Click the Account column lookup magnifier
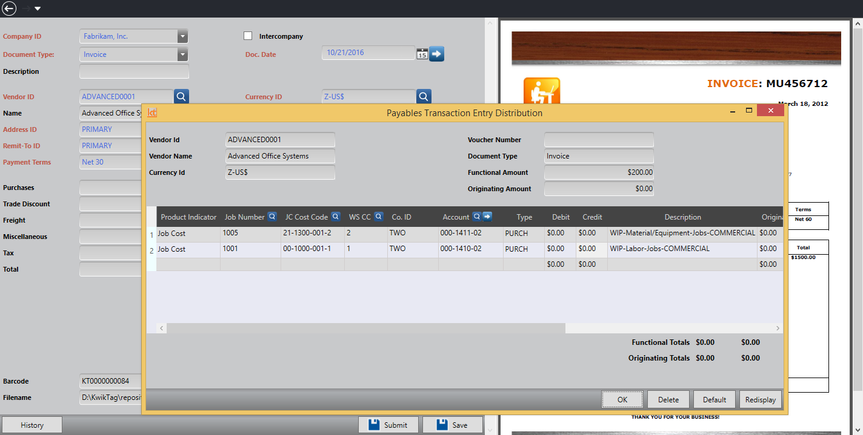 (x=477, y=217)
